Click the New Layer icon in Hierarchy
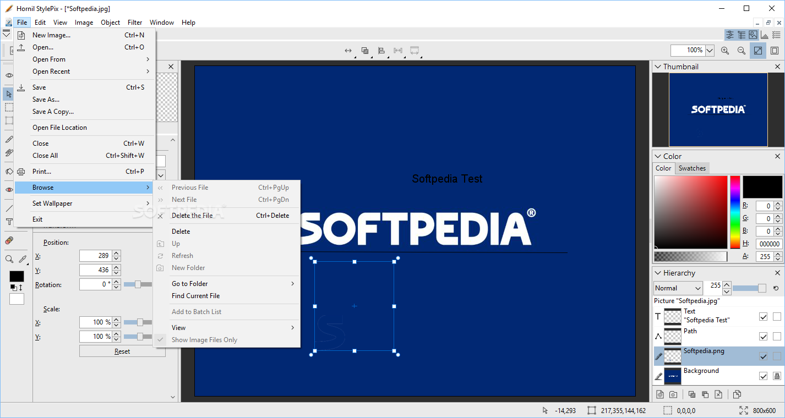The width and height of the screenshot is (785, 418). coord(660,394)
